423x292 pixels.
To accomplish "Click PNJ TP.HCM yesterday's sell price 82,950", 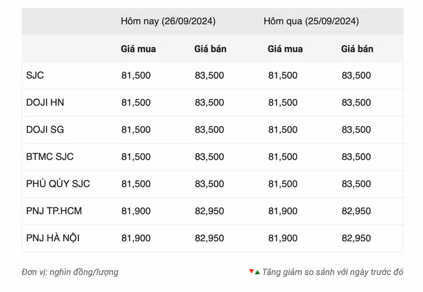I will coord(356,211).
